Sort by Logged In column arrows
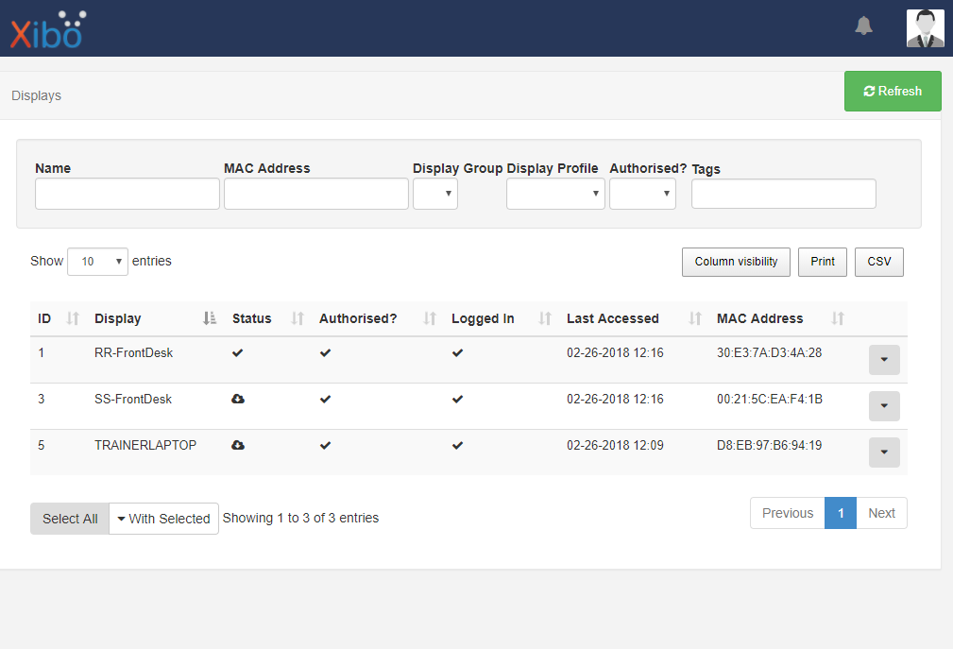Viewport: 953px width, 649px height. click(x=545, y=318)
